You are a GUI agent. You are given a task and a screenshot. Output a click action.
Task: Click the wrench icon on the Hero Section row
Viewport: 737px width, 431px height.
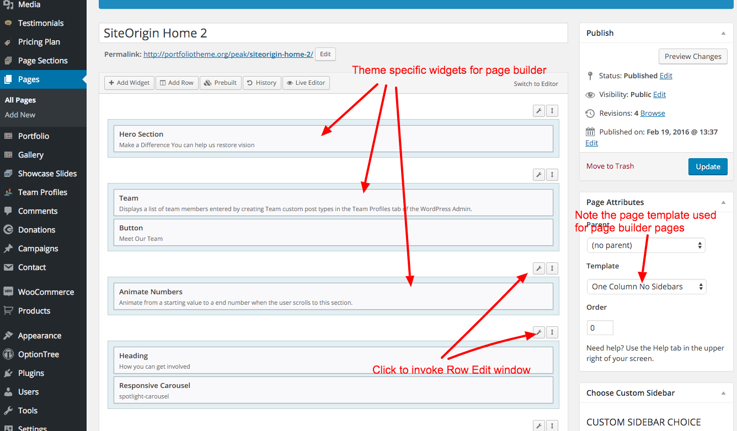tap(538, 110)
